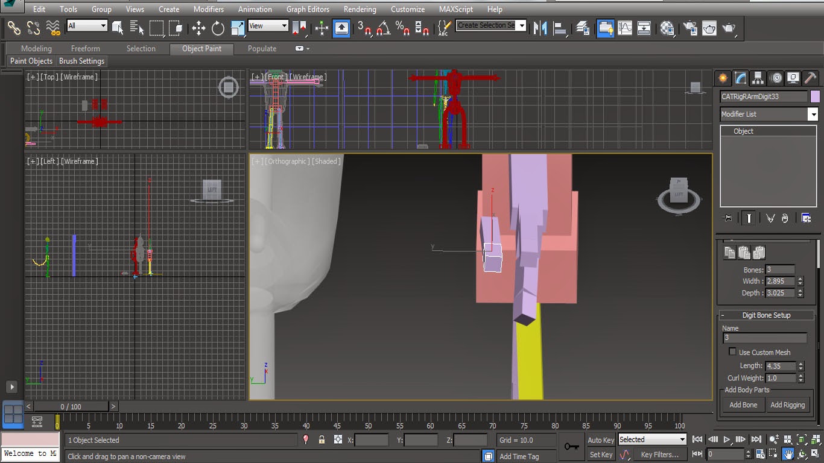
Task: Toggle Auto Key animation mode
Action: coord(601,440)
